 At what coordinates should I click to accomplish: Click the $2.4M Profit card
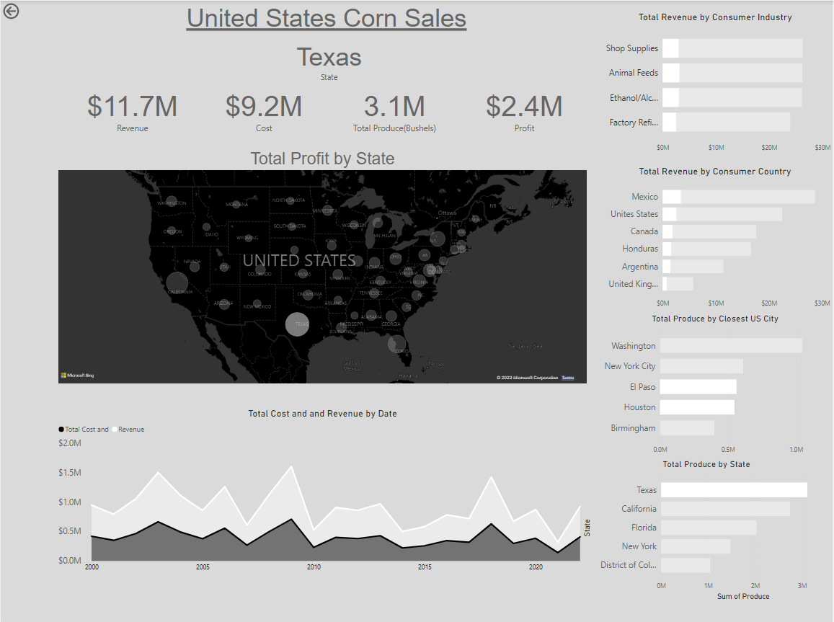coord(524,107)
